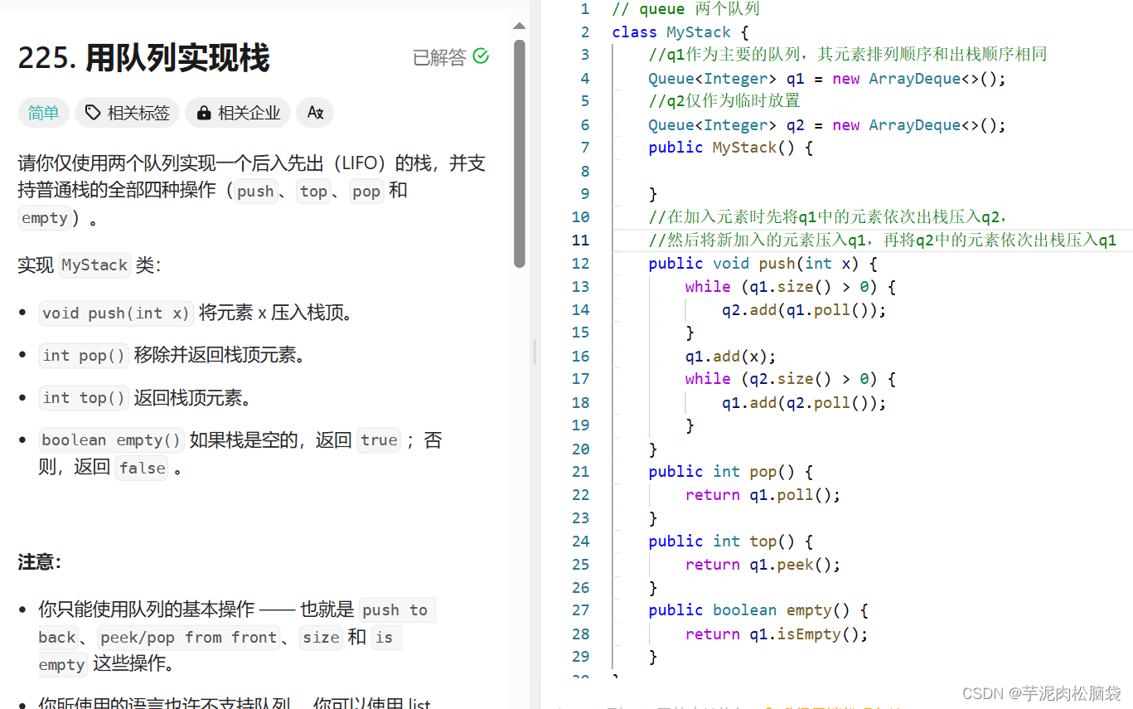Open the 相关企业 companies button

coord(237,113)
